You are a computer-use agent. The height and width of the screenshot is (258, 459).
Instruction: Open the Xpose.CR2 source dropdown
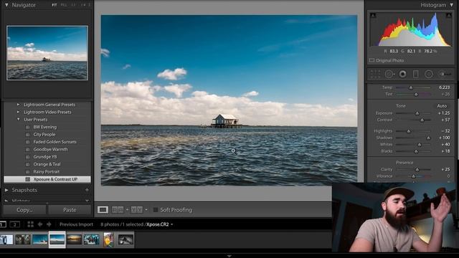tap(172, 224)
